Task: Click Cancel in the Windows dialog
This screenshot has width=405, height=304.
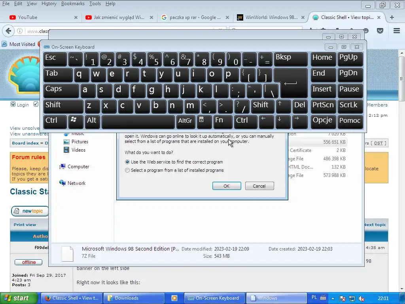Action: [x=259, y=186]
